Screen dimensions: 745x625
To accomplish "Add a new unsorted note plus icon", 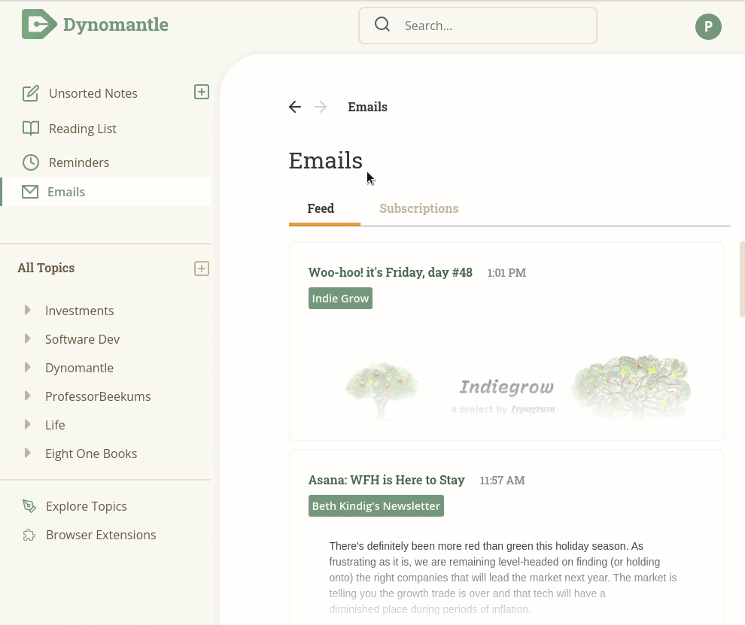I will click(202, 93).
